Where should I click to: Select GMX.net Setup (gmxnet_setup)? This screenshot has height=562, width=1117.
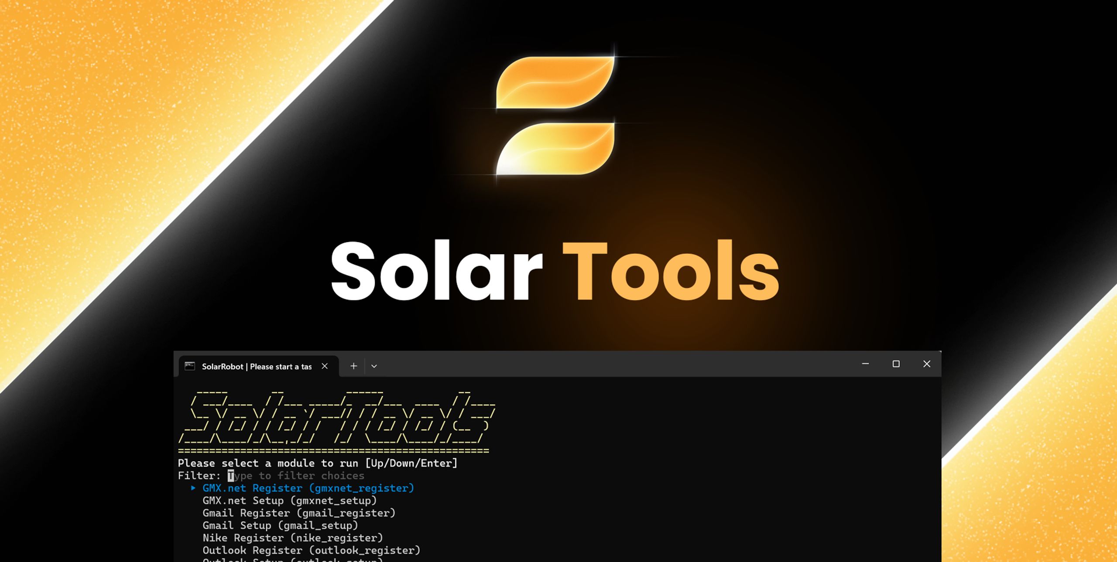[x=289, y=501]
